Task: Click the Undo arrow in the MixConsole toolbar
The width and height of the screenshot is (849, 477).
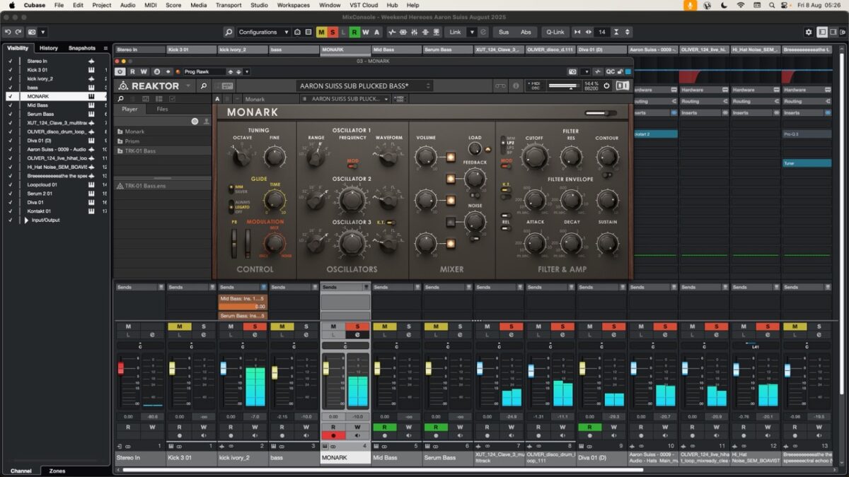Action: (x=8, y=32)
